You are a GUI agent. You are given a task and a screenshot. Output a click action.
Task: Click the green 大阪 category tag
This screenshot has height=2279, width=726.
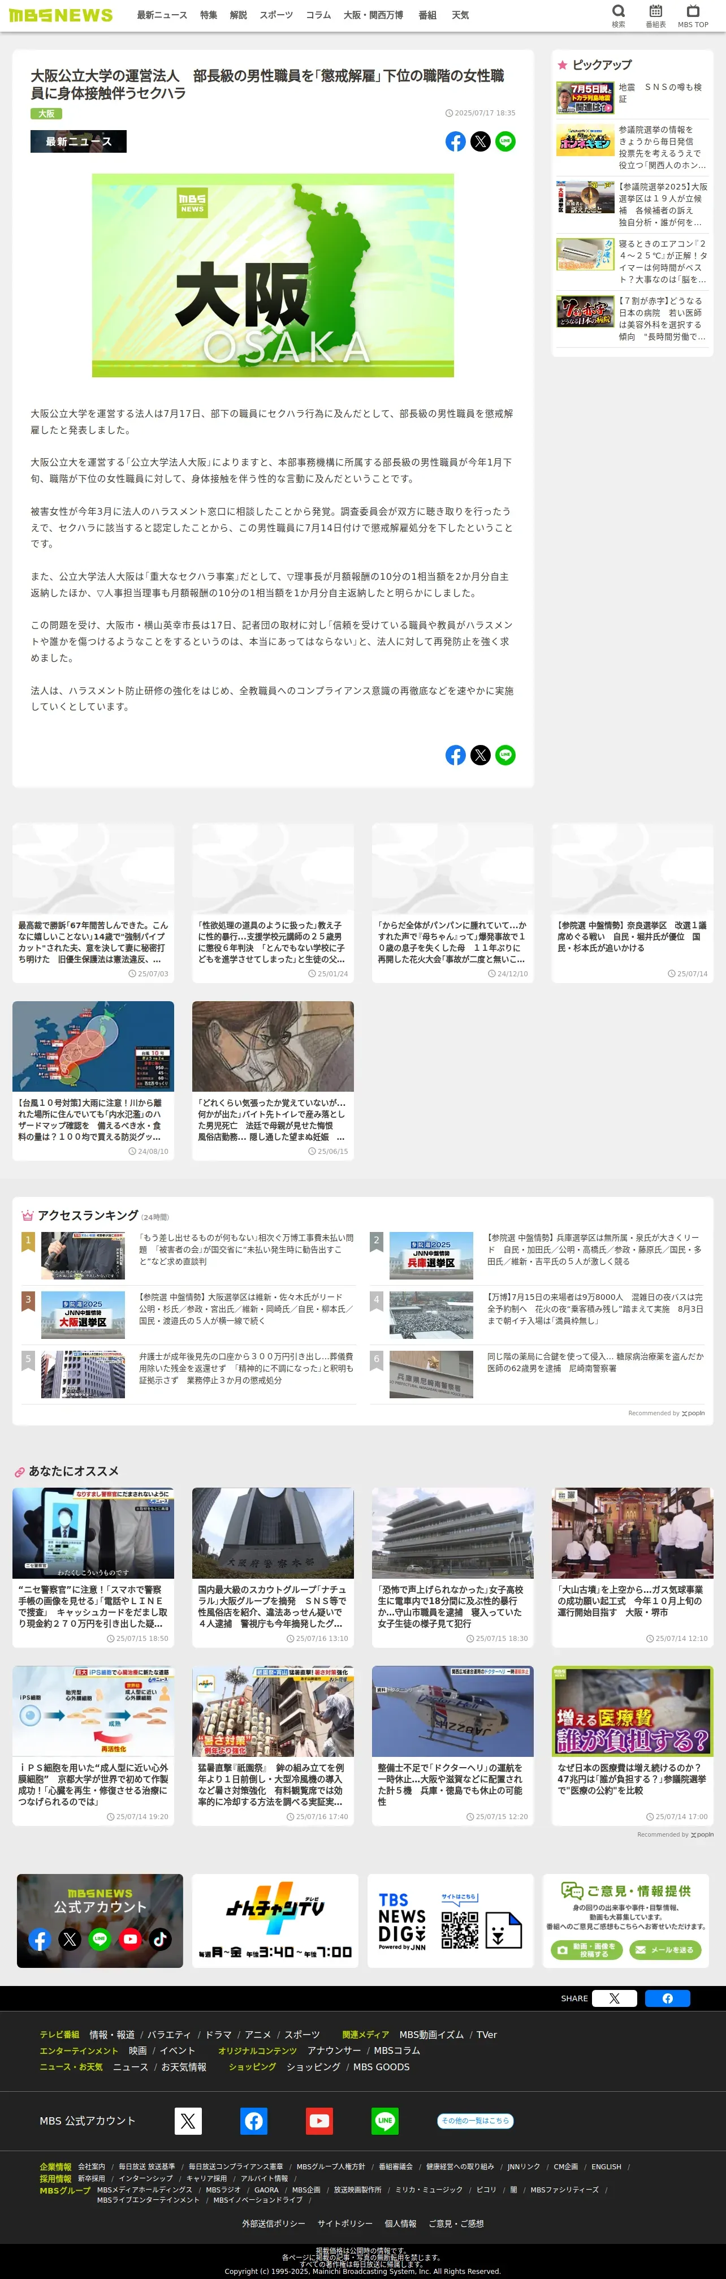pyautogui.click(x=46, y=114)
